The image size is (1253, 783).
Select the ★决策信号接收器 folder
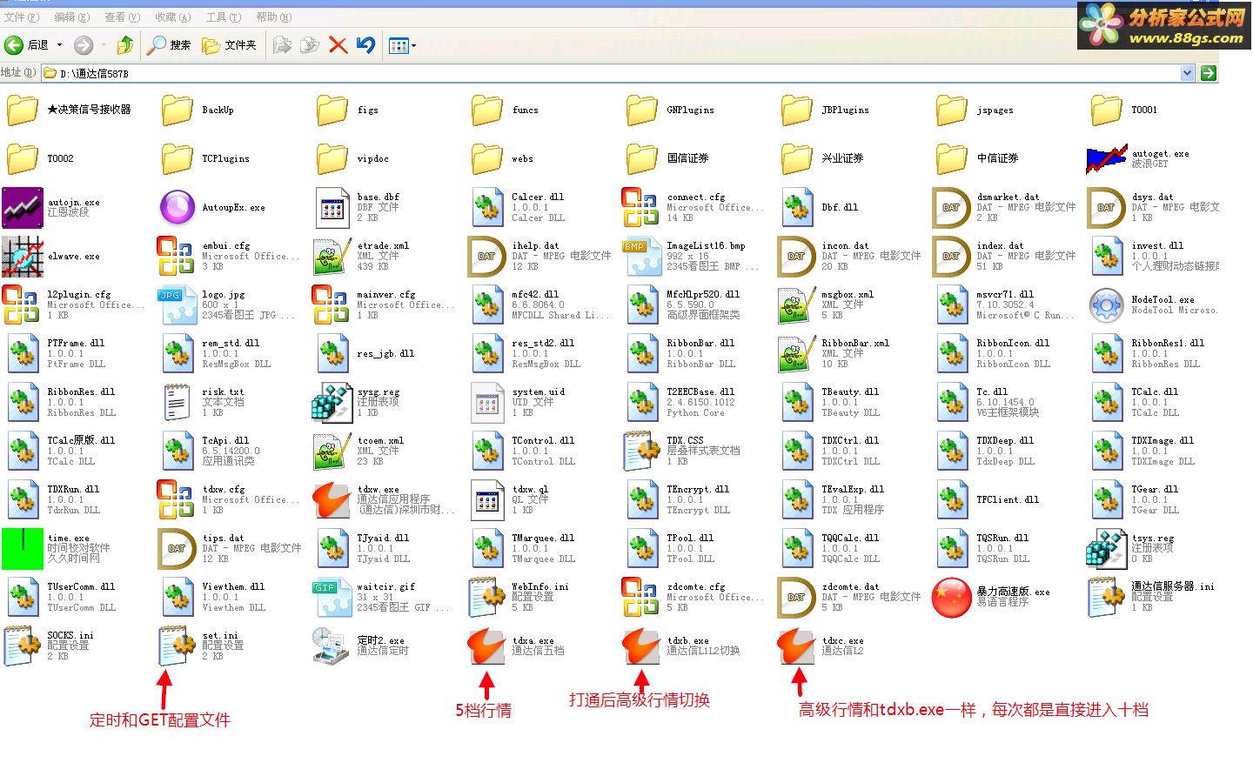tap(22, 110)
